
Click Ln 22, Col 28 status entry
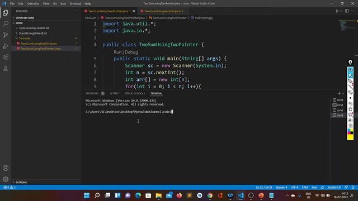point(264,188)
